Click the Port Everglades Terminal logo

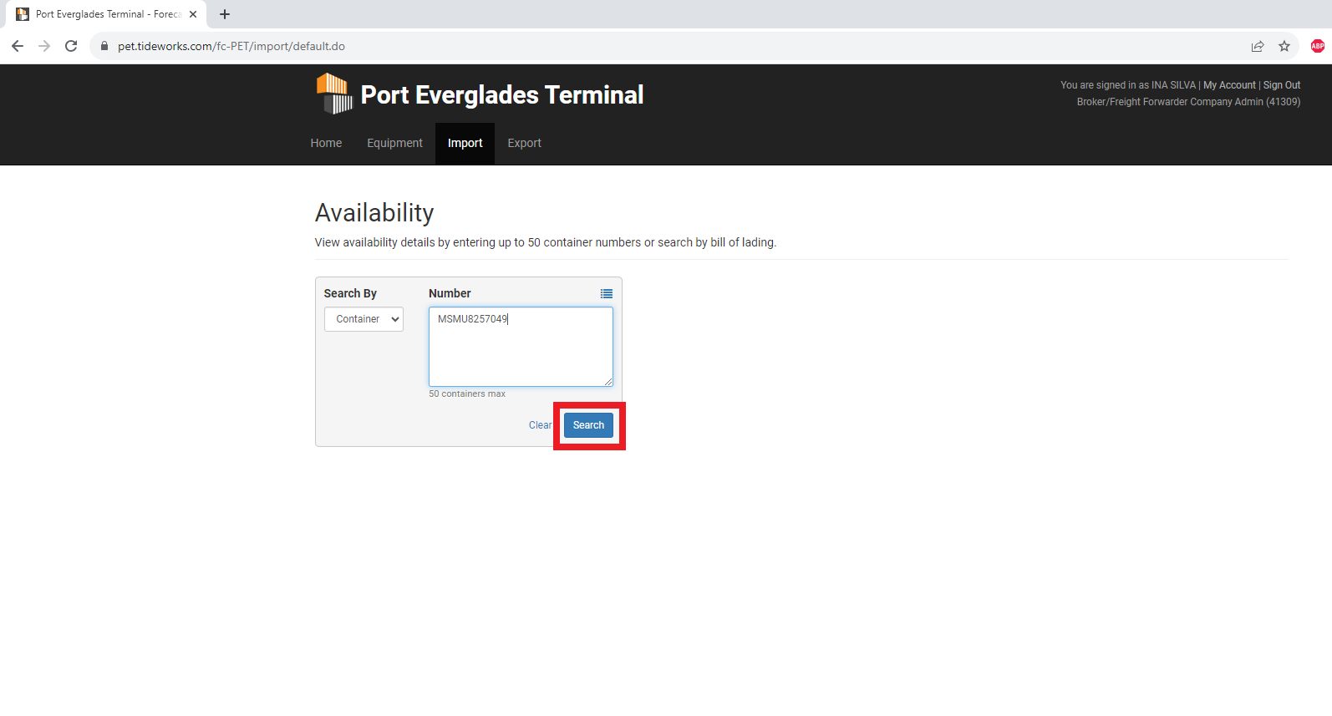point(334,94)
